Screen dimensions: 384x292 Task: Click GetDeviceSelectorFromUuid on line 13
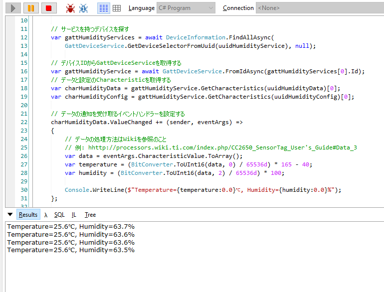(171, 46)
